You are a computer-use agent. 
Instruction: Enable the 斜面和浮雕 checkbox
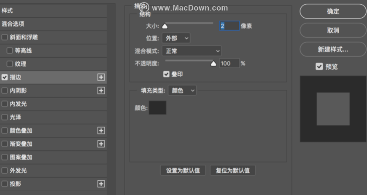pyautogui.click(x=5, y=37)
